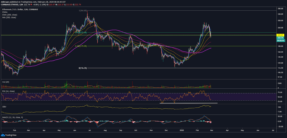The height and width of the screenshot is (138, 287).
Task: Click the 380.00 price axis label
Action: tap(281, 9)
